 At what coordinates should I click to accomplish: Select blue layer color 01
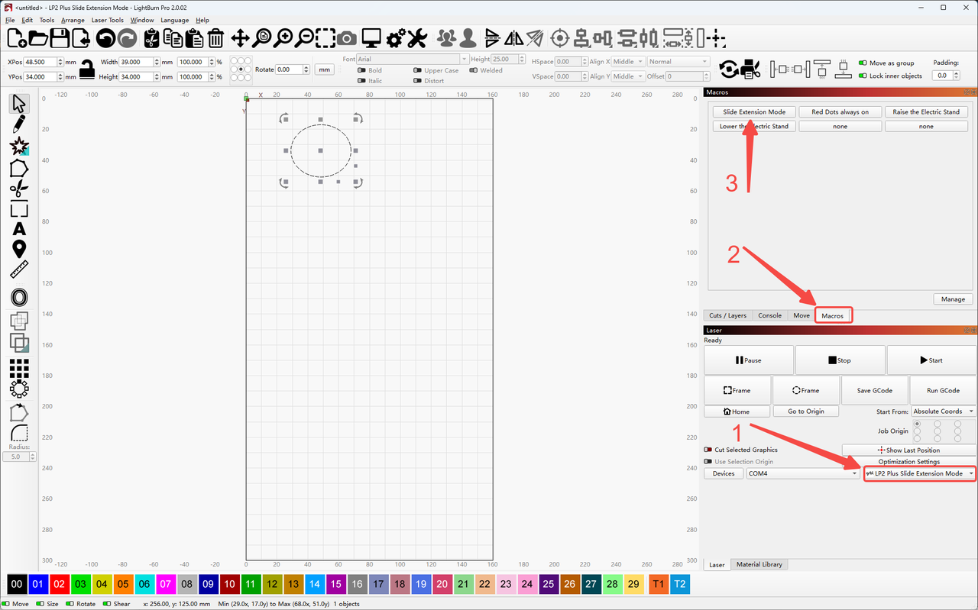tap(38, 584)
